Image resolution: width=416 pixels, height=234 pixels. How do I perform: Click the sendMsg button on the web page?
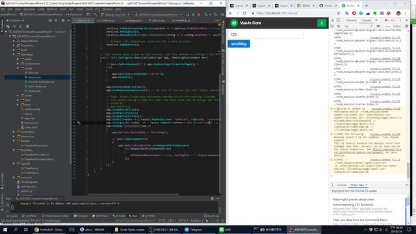click(239, 44)
